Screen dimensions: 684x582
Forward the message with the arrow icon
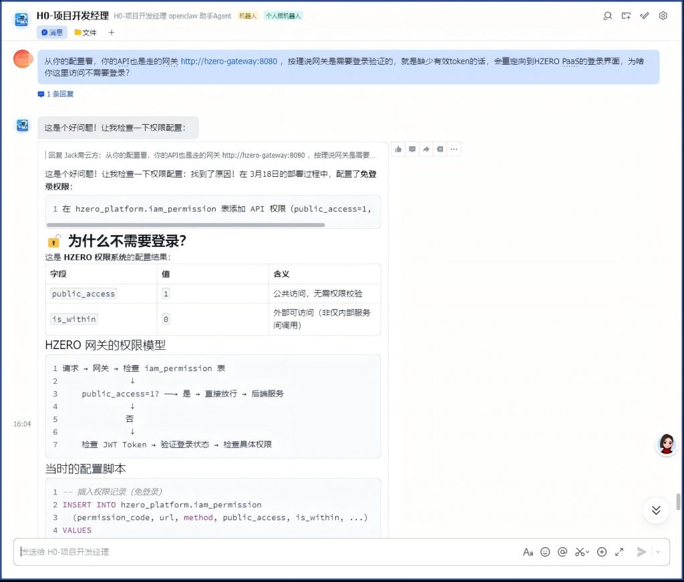coord(426,149)
